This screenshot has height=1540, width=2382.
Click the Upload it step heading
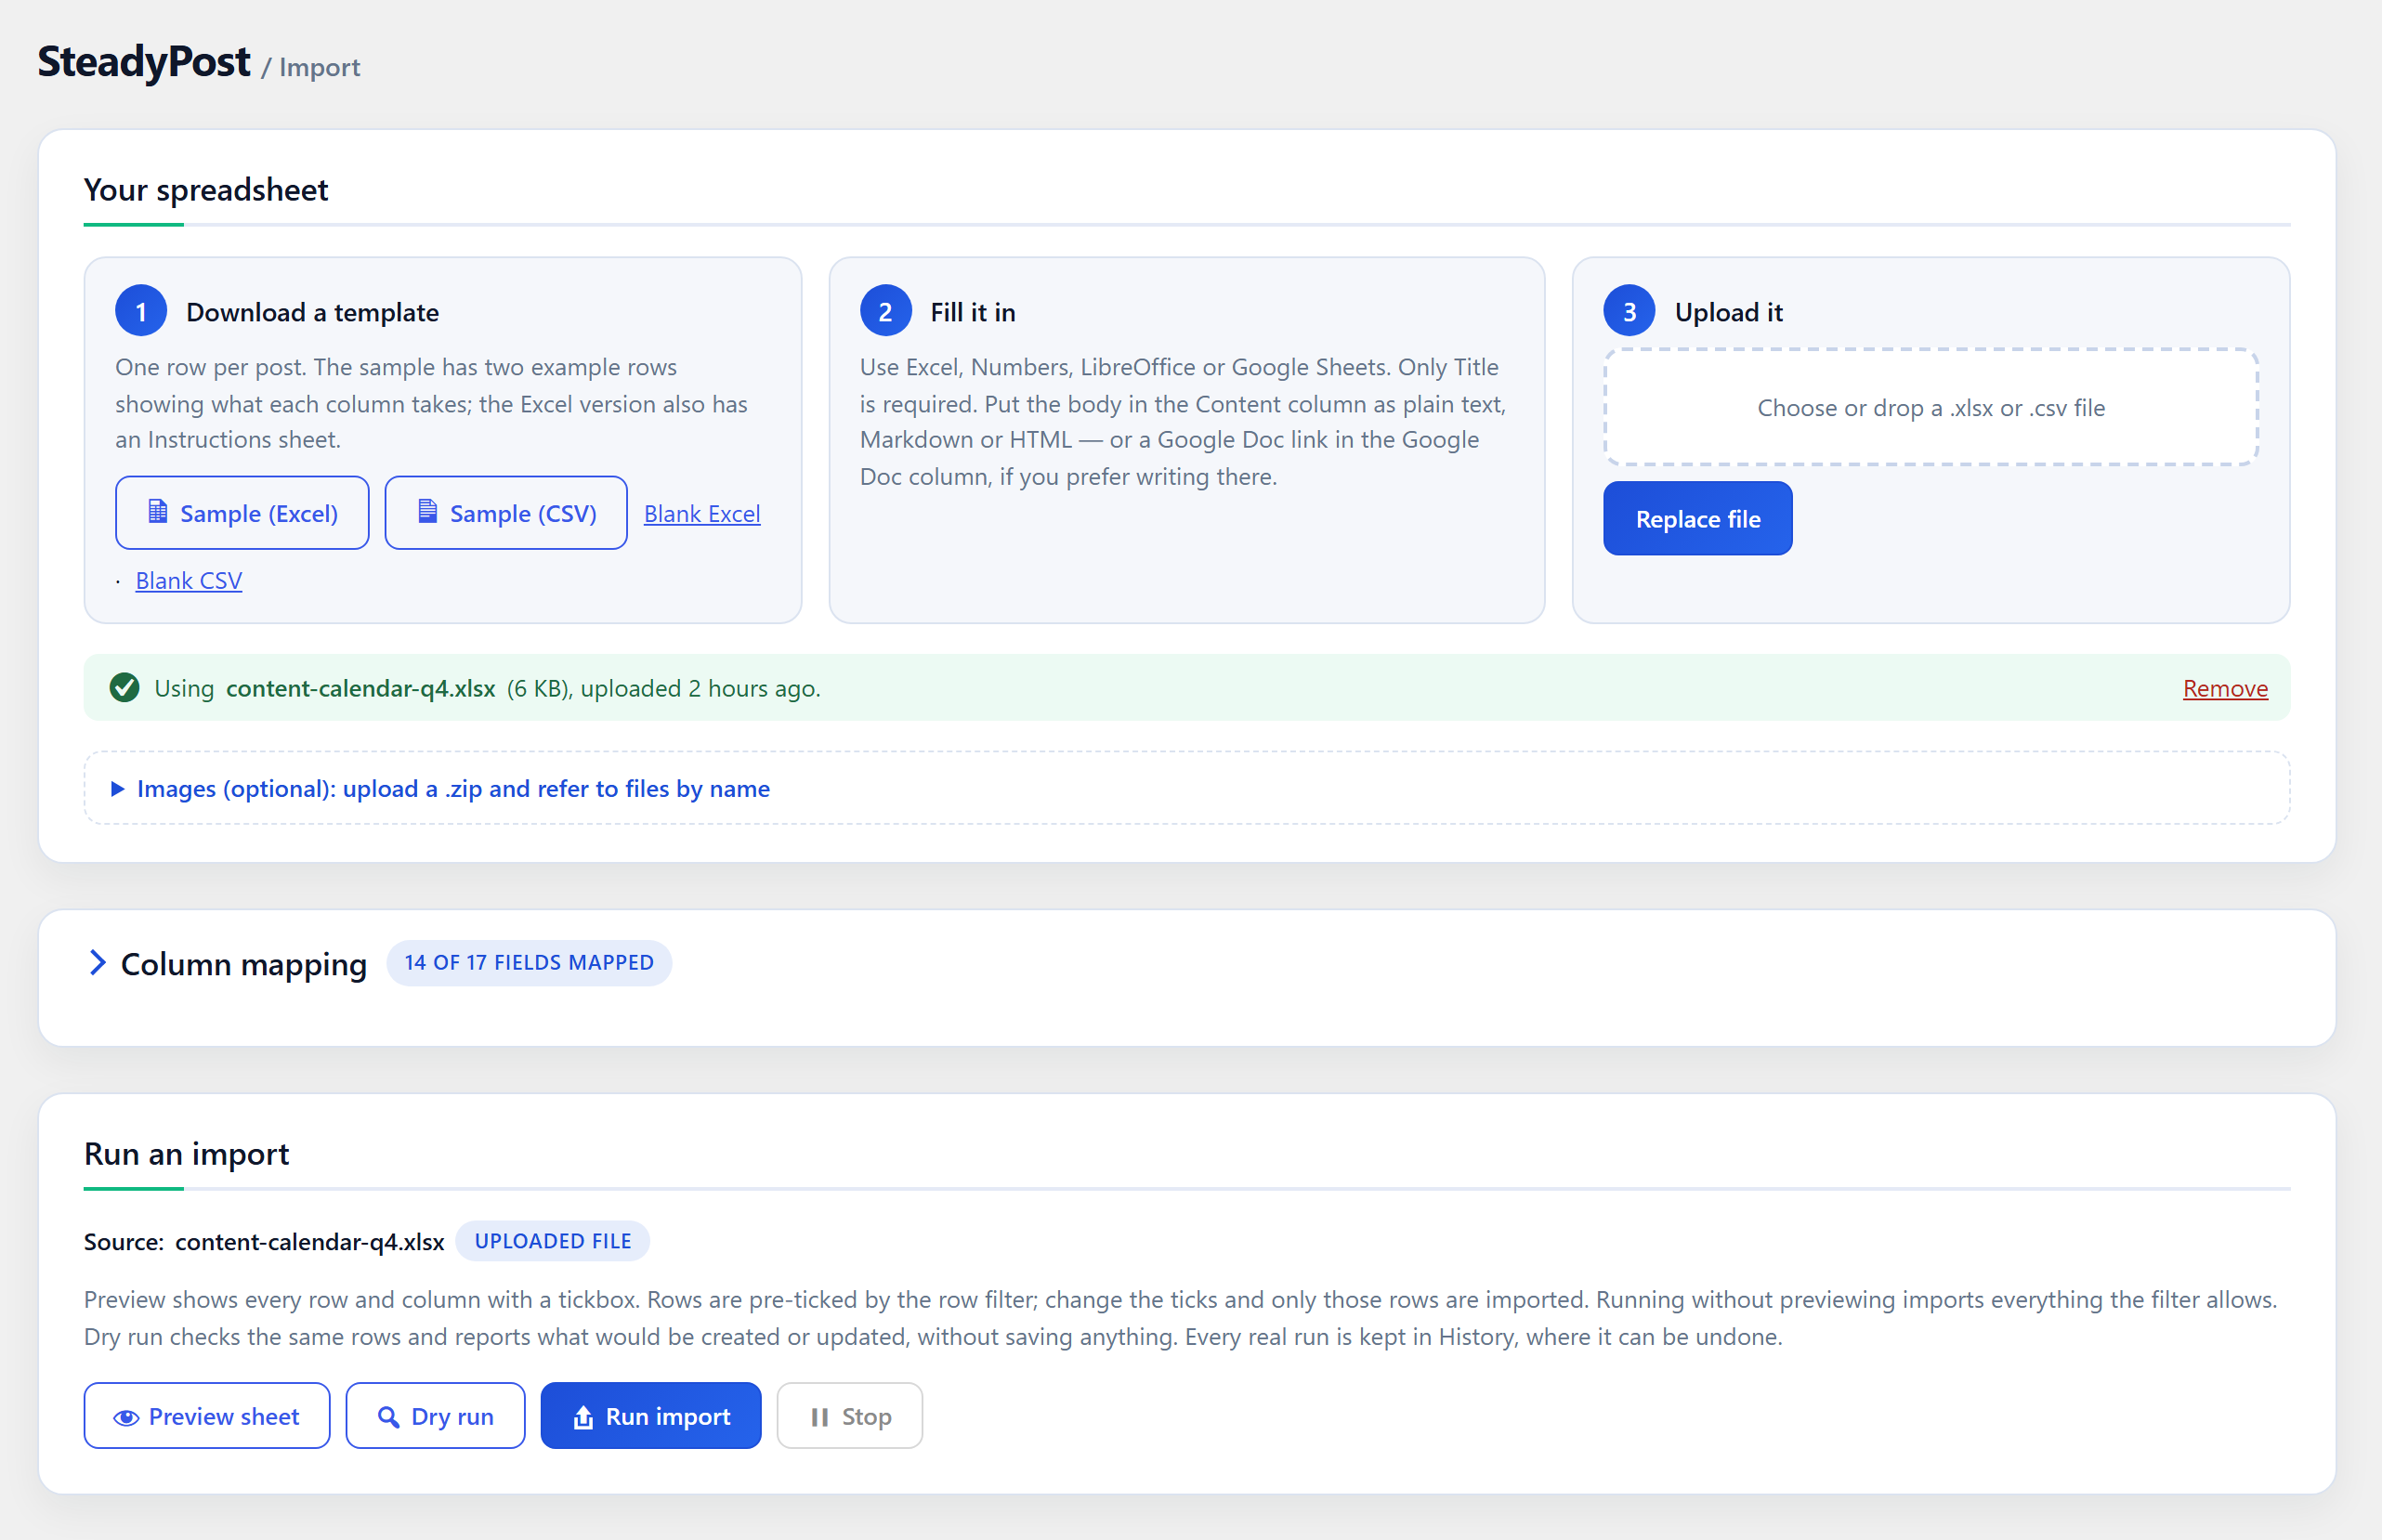coord(1729,312)
